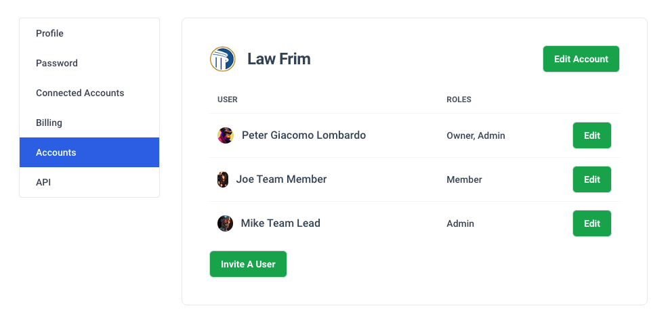Open the Profile settings section
670x327 pixels.
pyautogui.click(x=89, y=33)
